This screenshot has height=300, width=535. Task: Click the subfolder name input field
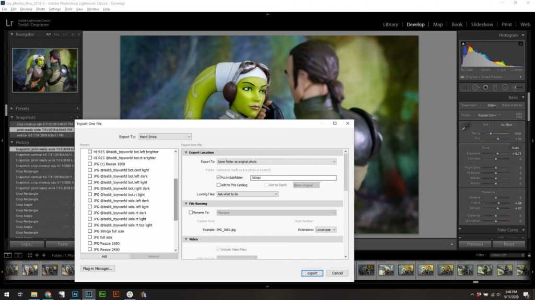(293, 178)
